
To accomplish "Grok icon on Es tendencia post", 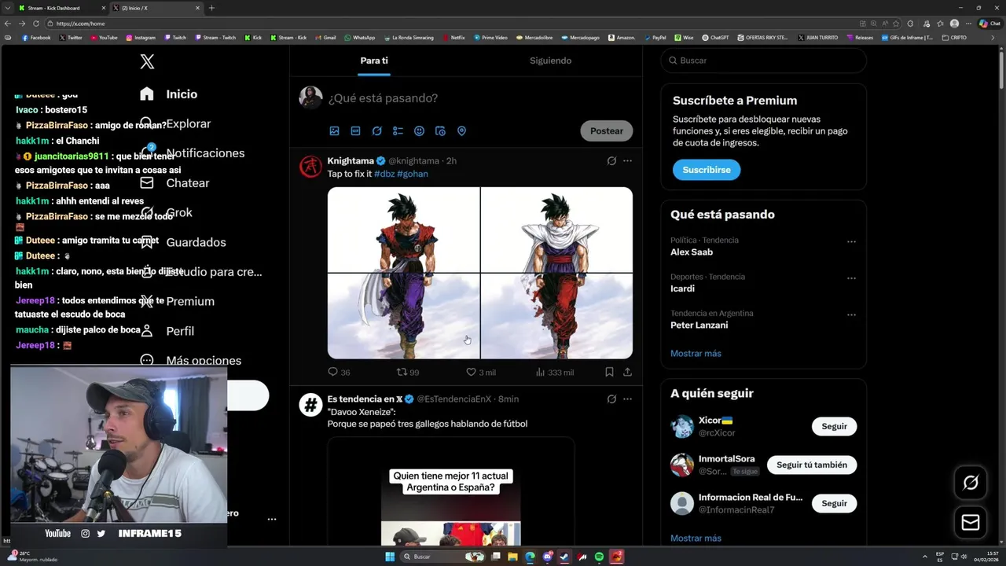I will point(611,399).
